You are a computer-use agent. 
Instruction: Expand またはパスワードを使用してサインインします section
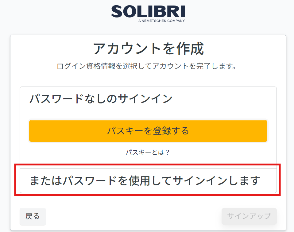148,181
